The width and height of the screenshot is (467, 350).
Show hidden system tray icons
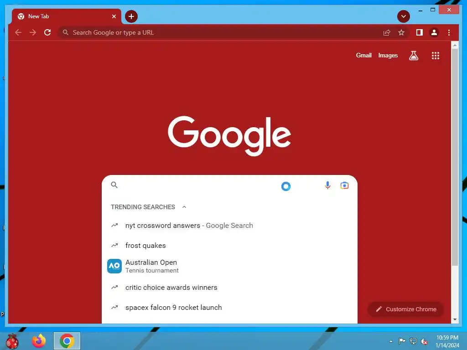[391, 341]
